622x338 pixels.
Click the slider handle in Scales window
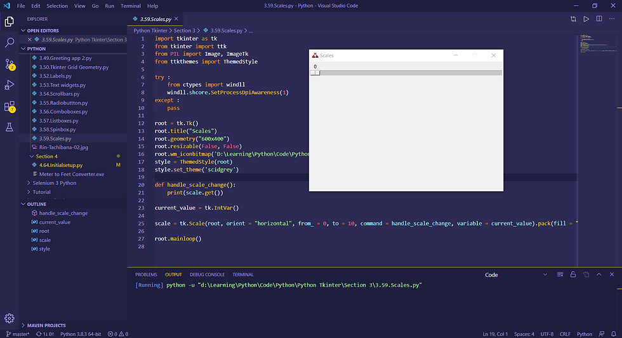coord(315,72)
